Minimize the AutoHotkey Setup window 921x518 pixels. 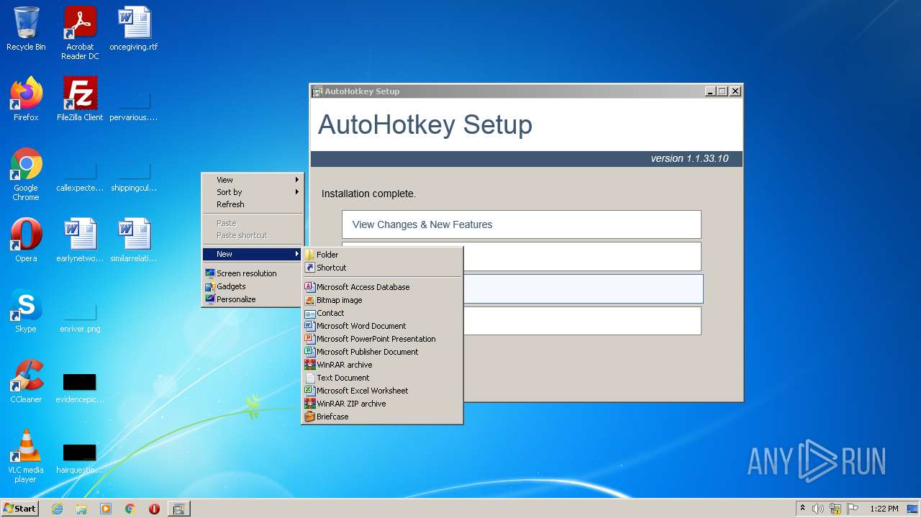point(710,91)
